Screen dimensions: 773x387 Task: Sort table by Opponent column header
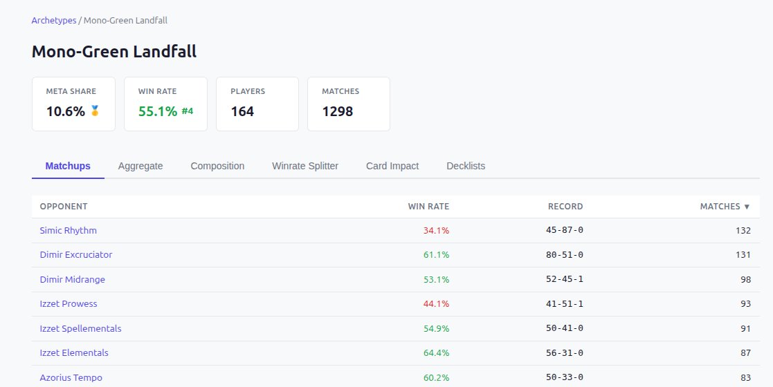click(64, 207)
